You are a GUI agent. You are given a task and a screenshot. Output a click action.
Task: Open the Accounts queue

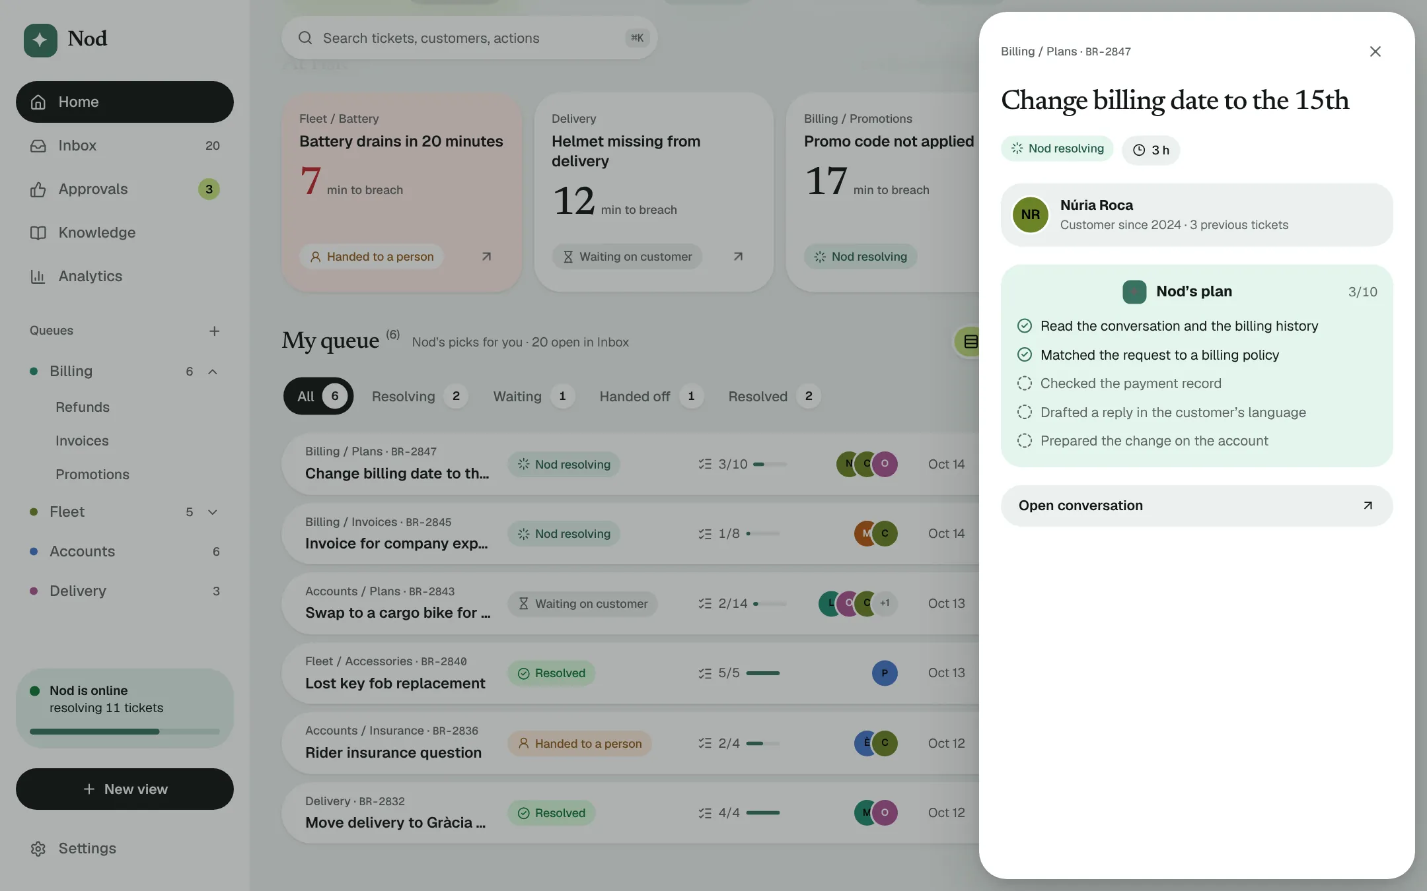pyautogui.click(x=125, y=551)
